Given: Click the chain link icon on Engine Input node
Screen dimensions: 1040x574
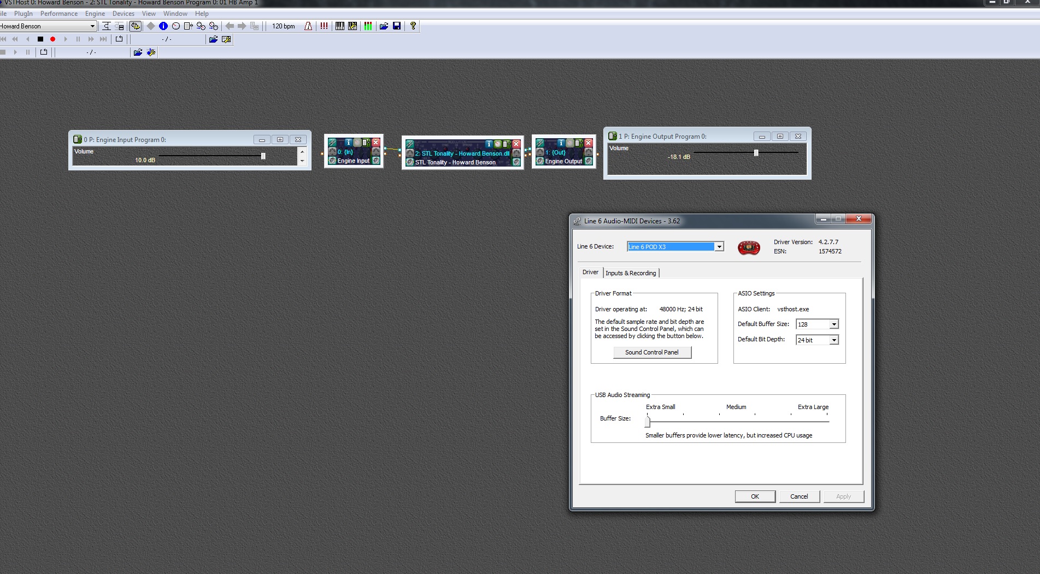Looking at the screenshot, I should tap(332, 143).
